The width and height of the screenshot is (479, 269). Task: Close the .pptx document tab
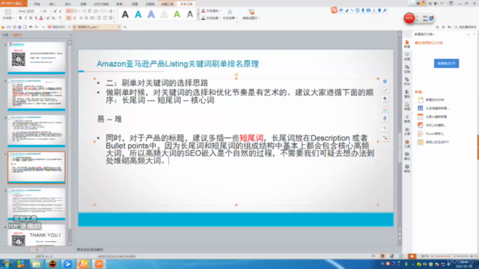click(119, 27)
